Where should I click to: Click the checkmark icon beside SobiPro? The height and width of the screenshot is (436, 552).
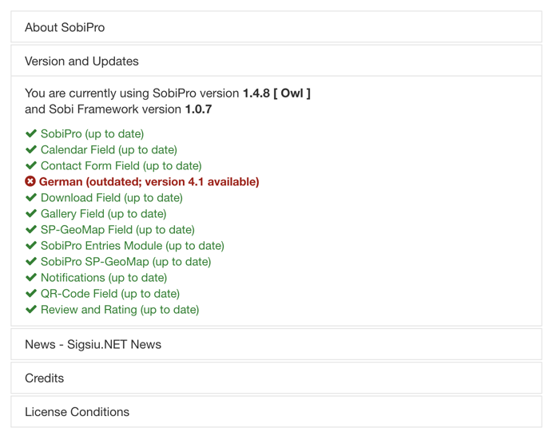(31, 134)
